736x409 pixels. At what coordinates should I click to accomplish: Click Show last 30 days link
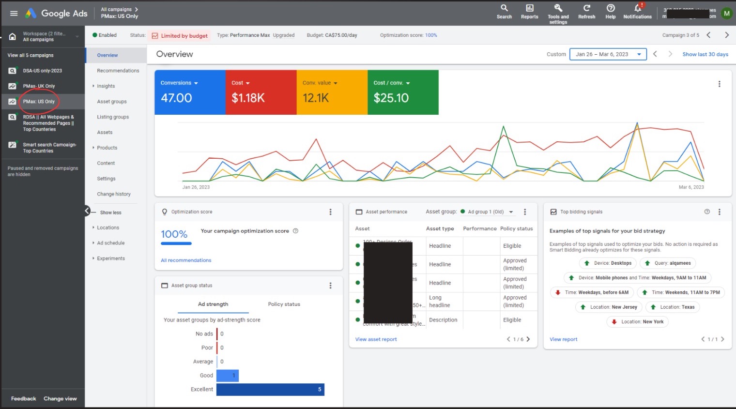pos(705,54)
